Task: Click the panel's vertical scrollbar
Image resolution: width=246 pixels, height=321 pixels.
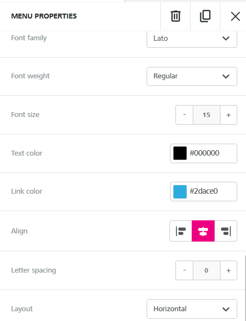Action: tap(245, 288)
